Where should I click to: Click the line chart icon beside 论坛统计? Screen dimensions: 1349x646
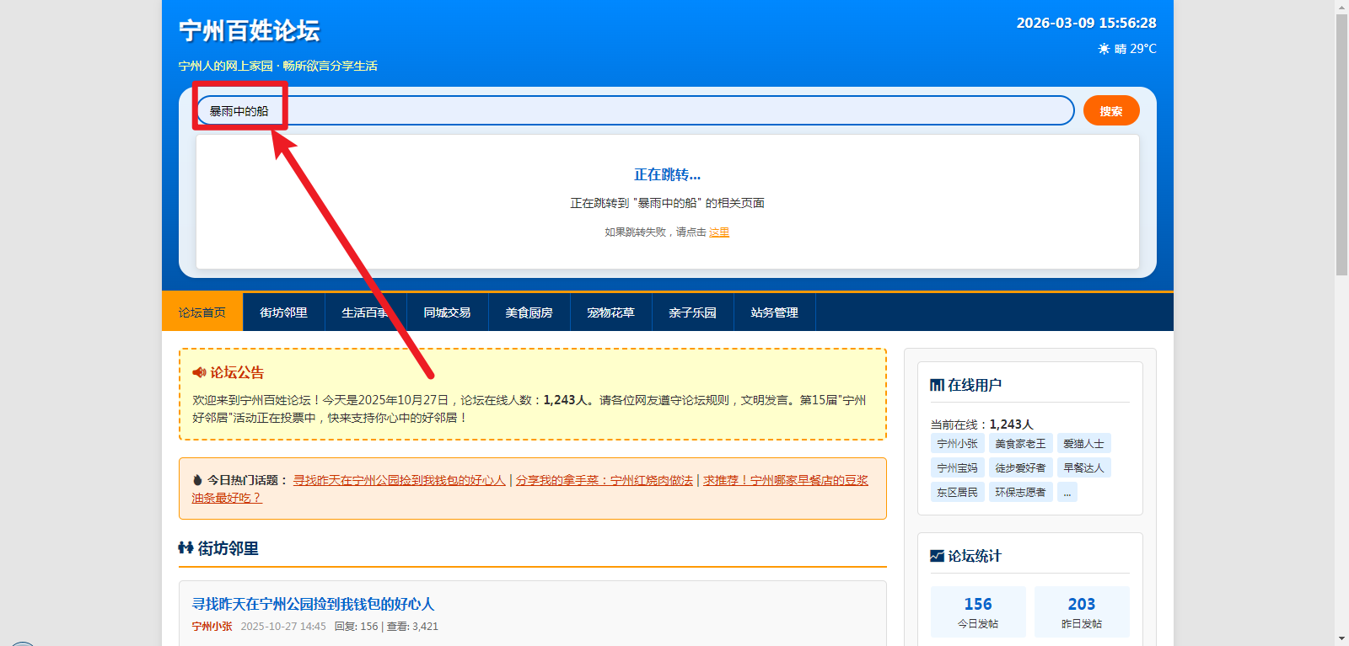(937, 556)
